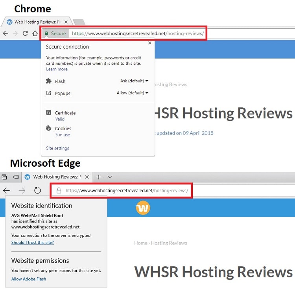Screen dimensions: 295x289
Task: Click the Certificate icon in popup
Action: coord(48,112)
